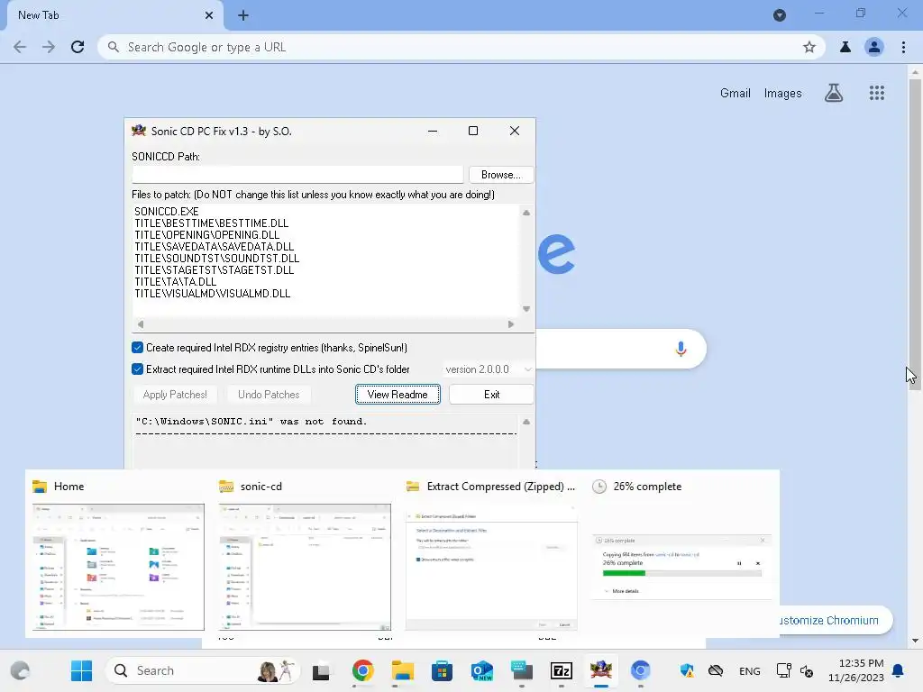This screenshot has height=692, width=923.
Task: Open Google Chrome from the taskbar
Action: point(362,670)
